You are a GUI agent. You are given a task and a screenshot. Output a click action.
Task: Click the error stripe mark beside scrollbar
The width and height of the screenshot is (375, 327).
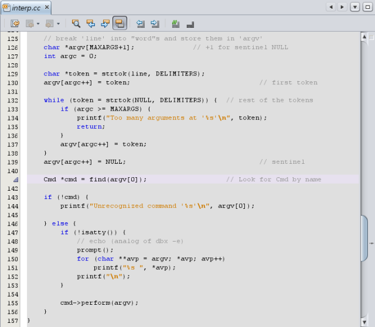tap(371, 243)
